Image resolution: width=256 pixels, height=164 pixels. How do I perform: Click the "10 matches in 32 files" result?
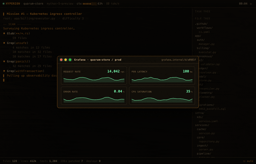32,52
